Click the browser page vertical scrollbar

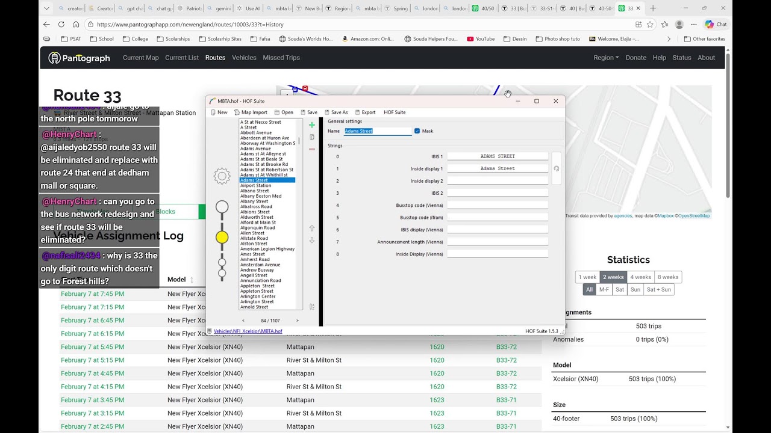tap(728, 126)
